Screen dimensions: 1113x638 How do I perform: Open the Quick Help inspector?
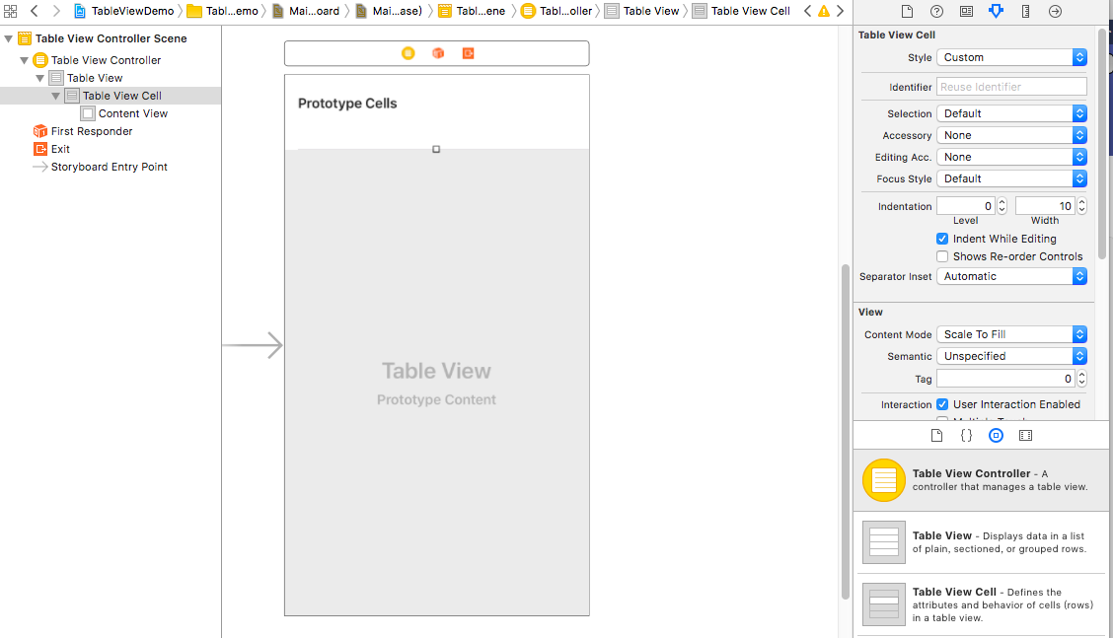point(936,11)
